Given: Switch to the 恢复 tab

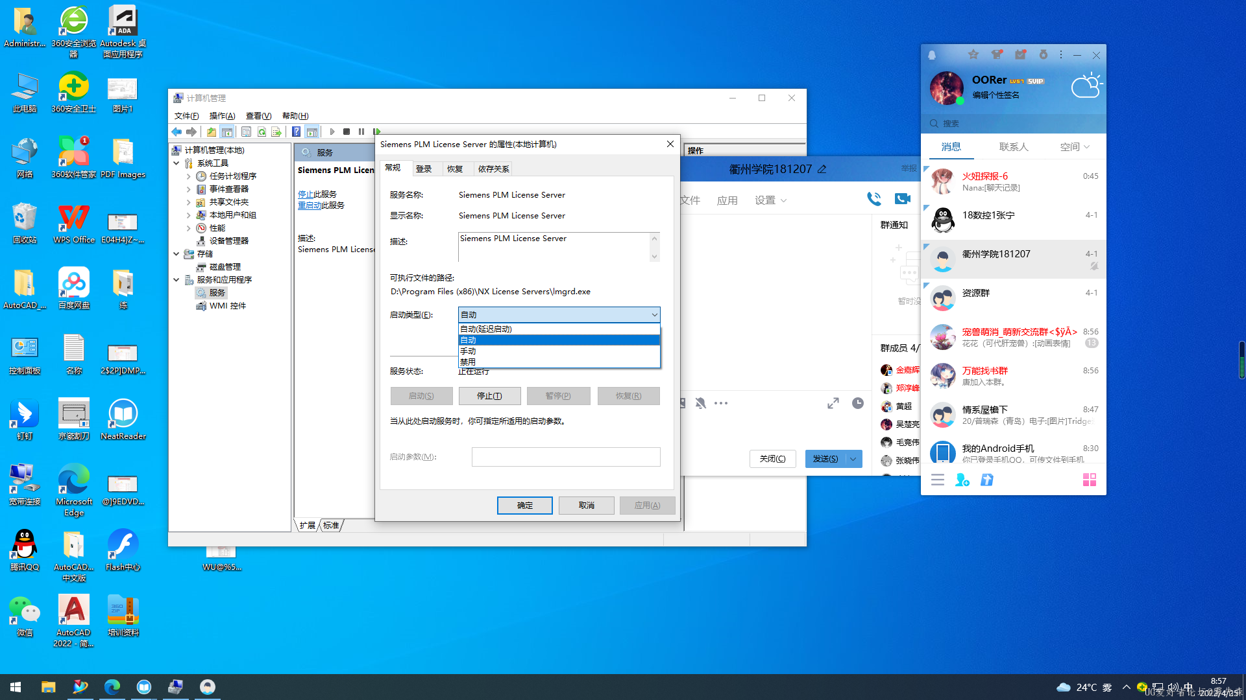Looking at the screenshot, I should coord(455,169).
